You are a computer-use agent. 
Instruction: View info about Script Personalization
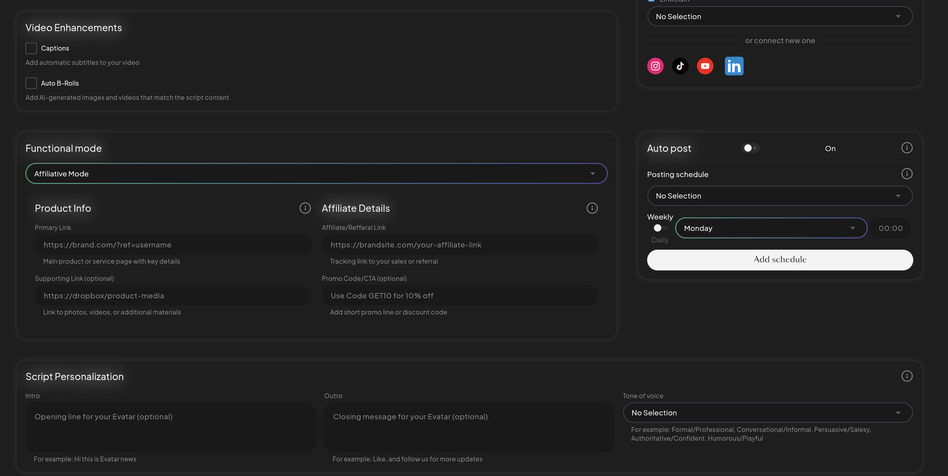tap(907, 376)
